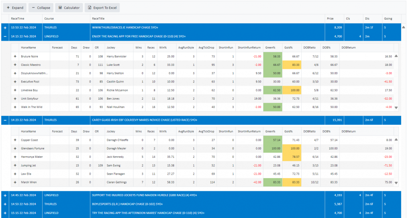Expand the 13:53 Thurles race row
The image size is (408, 218).
click(x=5, y=27)
